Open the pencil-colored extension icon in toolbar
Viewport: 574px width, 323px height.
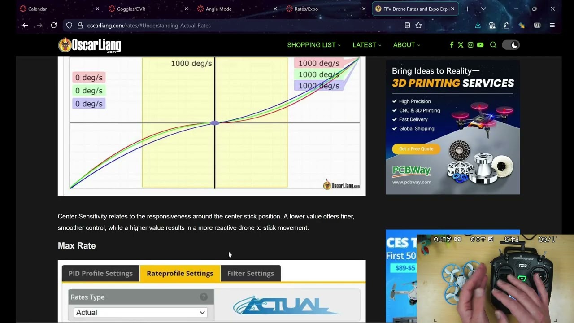522,26
